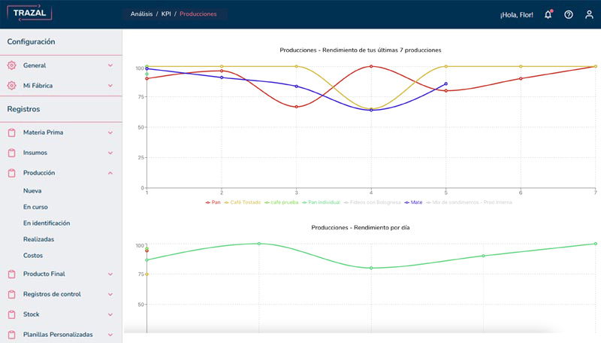Click Análisis in the breadcrumb
Image resolution: width=601 pixels, height=343 pixels.
pos(141,14)
